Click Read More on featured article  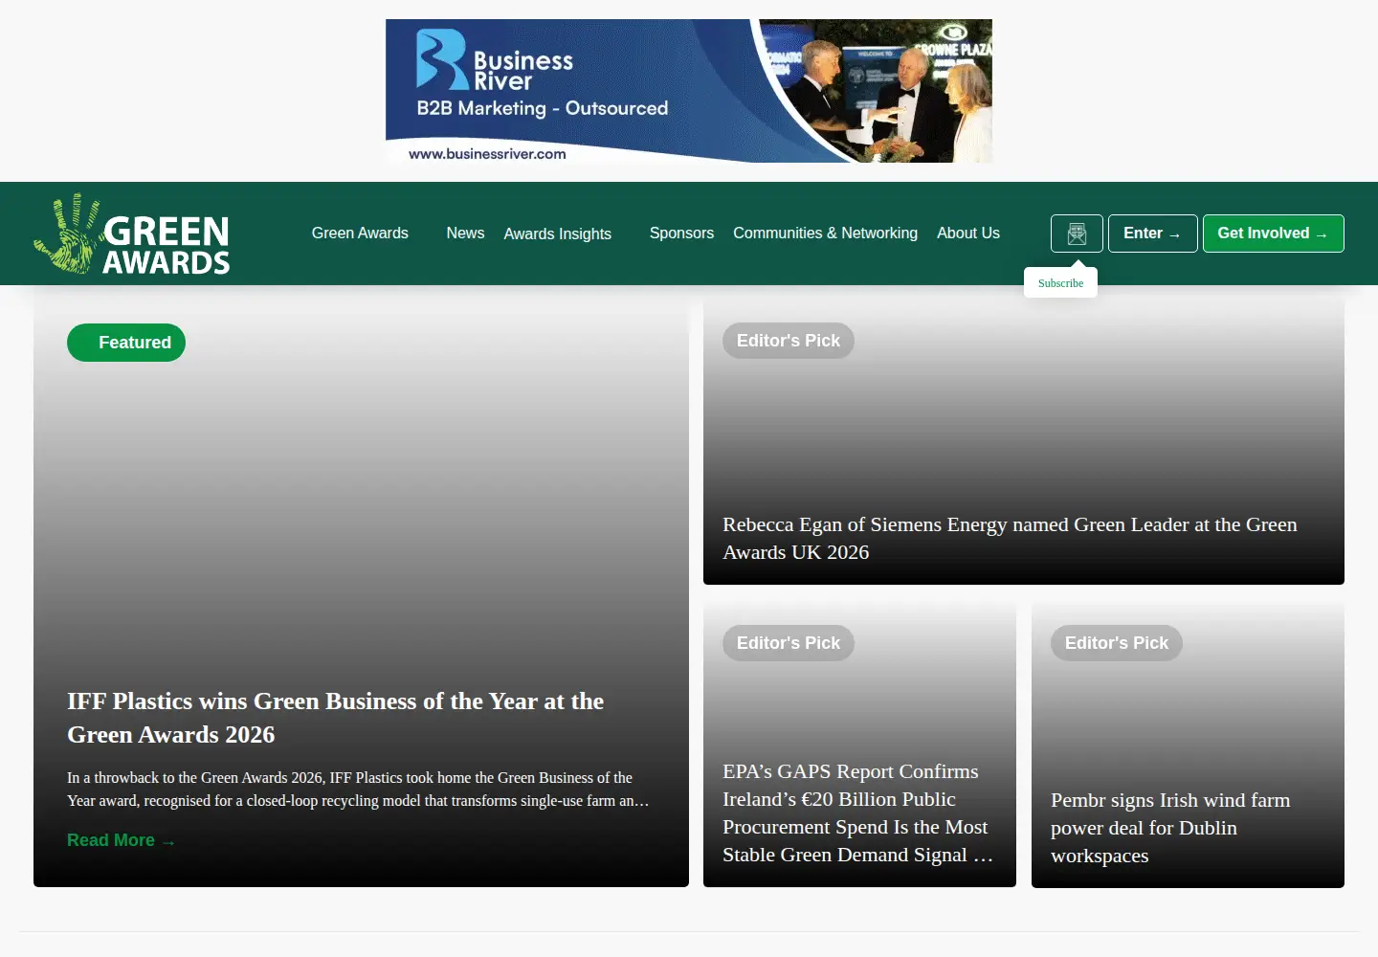(121, 840)
